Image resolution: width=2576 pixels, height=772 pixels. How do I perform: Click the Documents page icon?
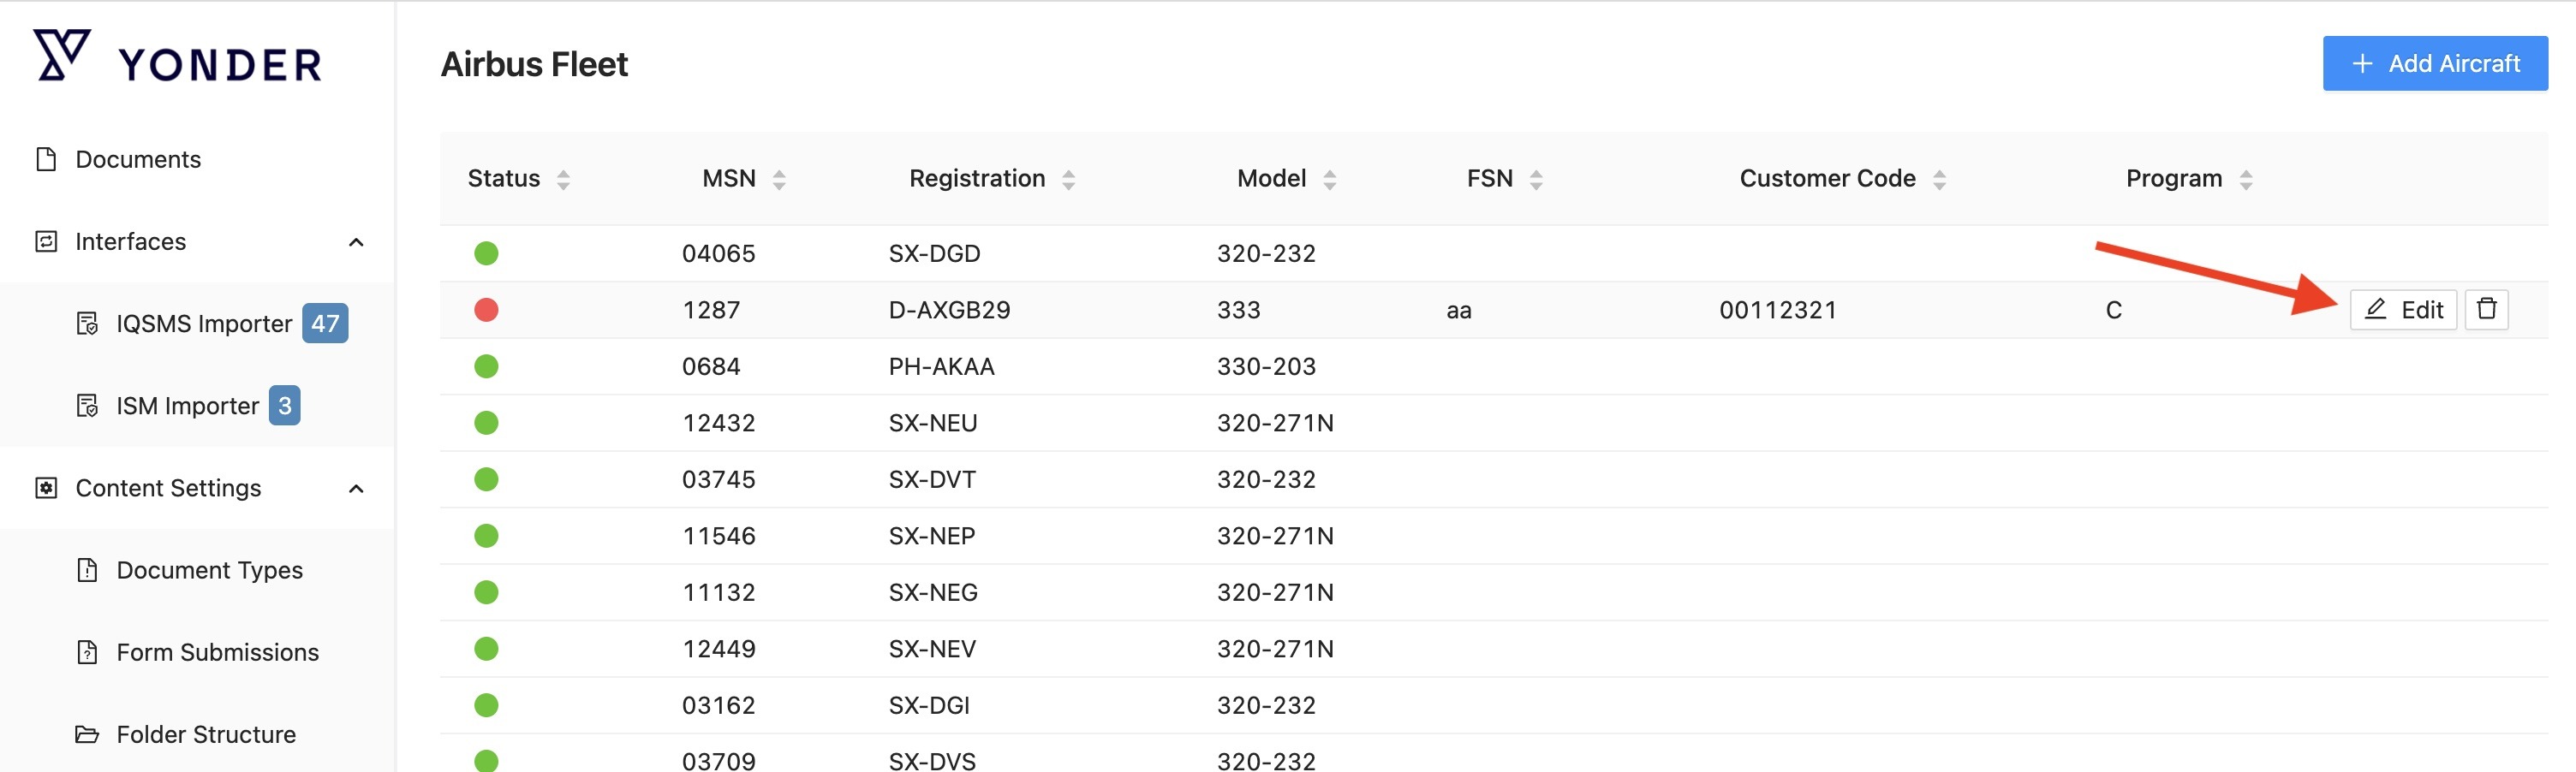46,159
